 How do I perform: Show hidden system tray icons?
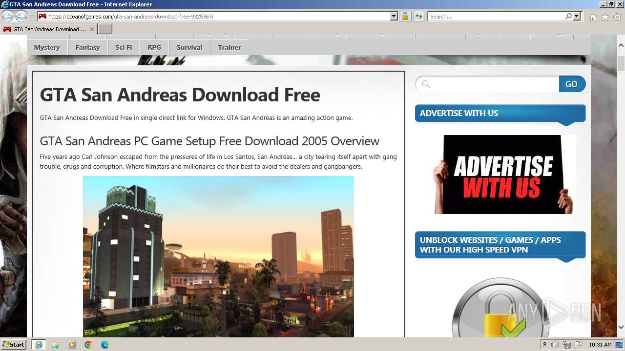coord(545,345)
